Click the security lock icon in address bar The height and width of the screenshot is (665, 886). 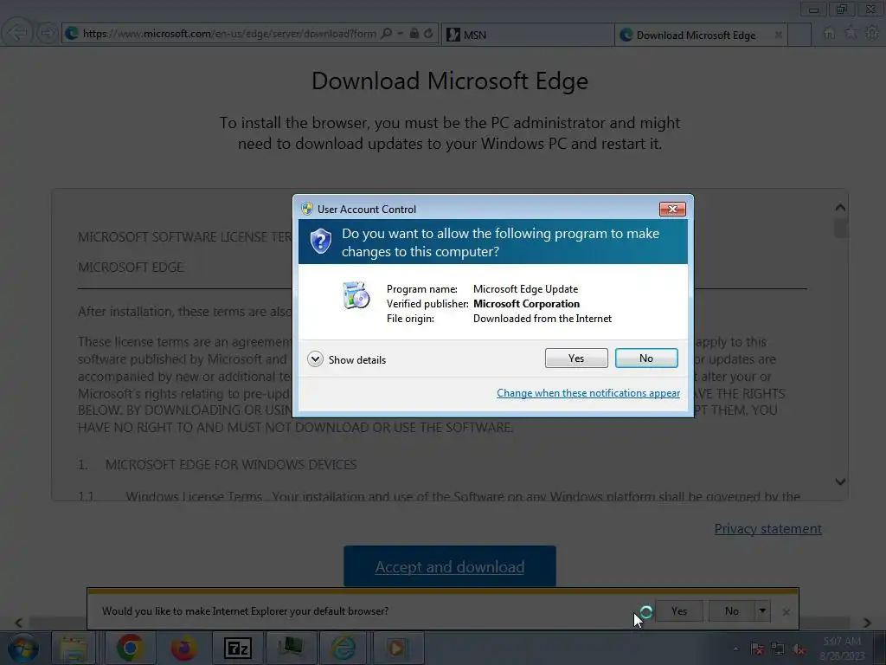[x=414, y=34]
